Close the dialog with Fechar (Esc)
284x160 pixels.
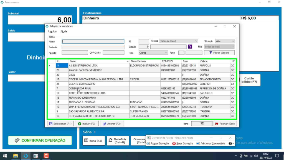click(x=225, y=124)
